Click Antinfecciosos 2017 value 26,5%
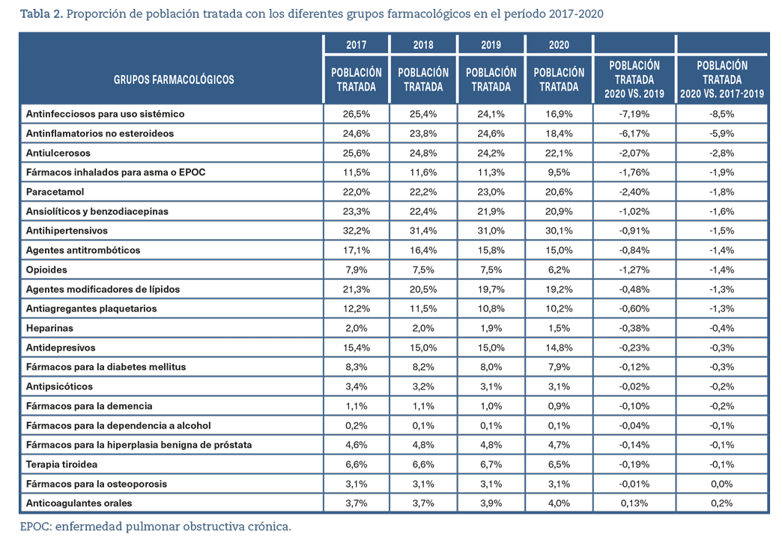The width and height of the screenshot is (782, 537). (x=356, y=114)
